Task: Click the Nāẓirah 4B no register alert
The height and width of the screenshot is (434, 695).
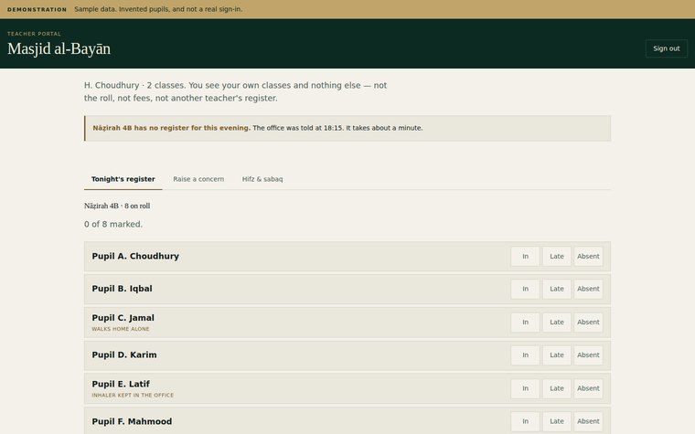Action: click(347, 128)
